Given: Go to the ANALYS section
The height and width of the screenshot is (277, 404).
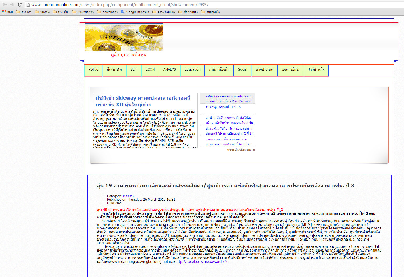Looking at the screenshot, I should tap(169, 70).
